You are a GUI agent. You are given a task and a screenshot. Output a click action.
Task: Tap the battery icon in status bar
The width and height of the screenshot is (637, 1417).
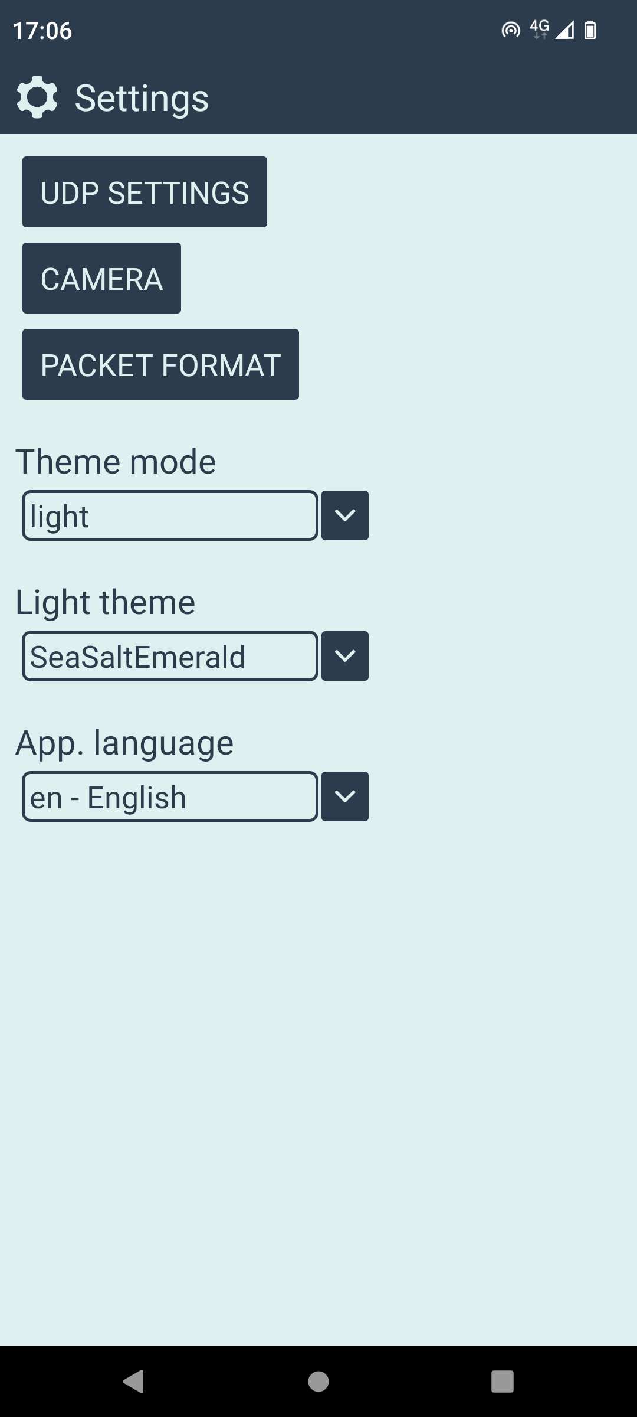[x=590, y=30]
